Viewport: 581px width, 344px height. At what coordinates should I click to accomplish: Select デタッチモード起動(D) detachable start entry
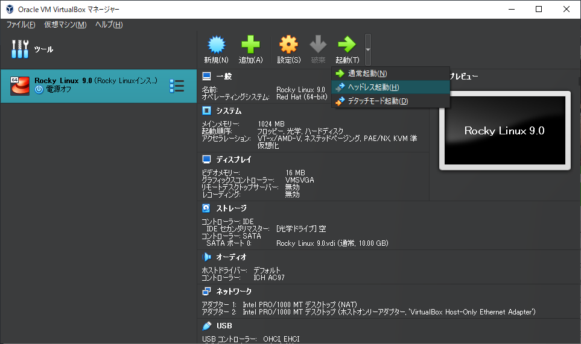[x=391, y=101]
